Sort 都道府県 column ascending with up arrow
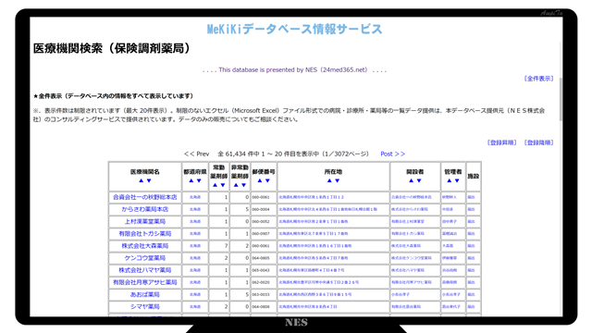 tap(191, 181)
